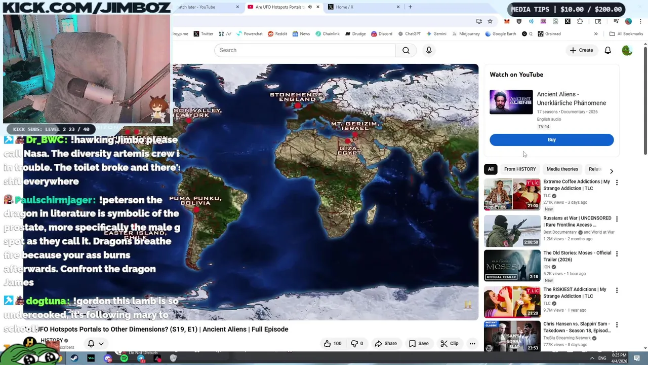Open The Old Stories: Moses trailer title
Viewport: 648px width, 365px height.
point(577,256)
